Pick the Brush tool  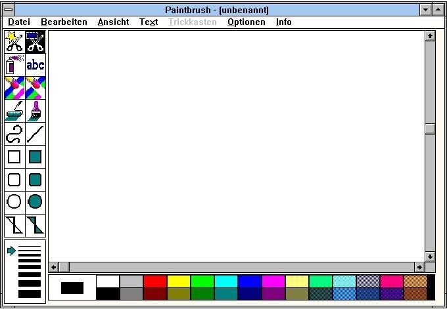pos(35,111)
